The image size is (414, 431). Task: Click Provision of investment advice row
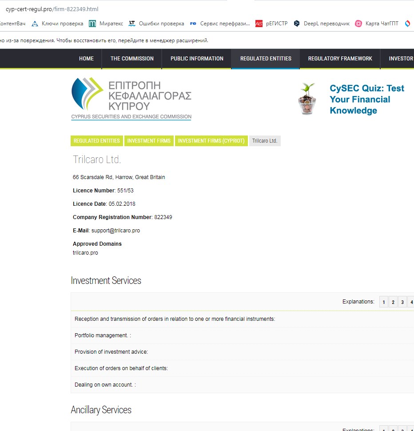pyautogui.click(x=242, y=352)
